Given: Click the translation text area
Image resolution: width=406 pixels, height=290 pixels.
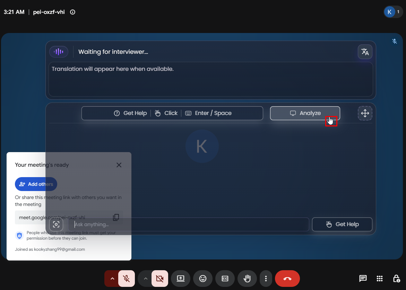Looking at the screenshot, I should tap(211, 79).
